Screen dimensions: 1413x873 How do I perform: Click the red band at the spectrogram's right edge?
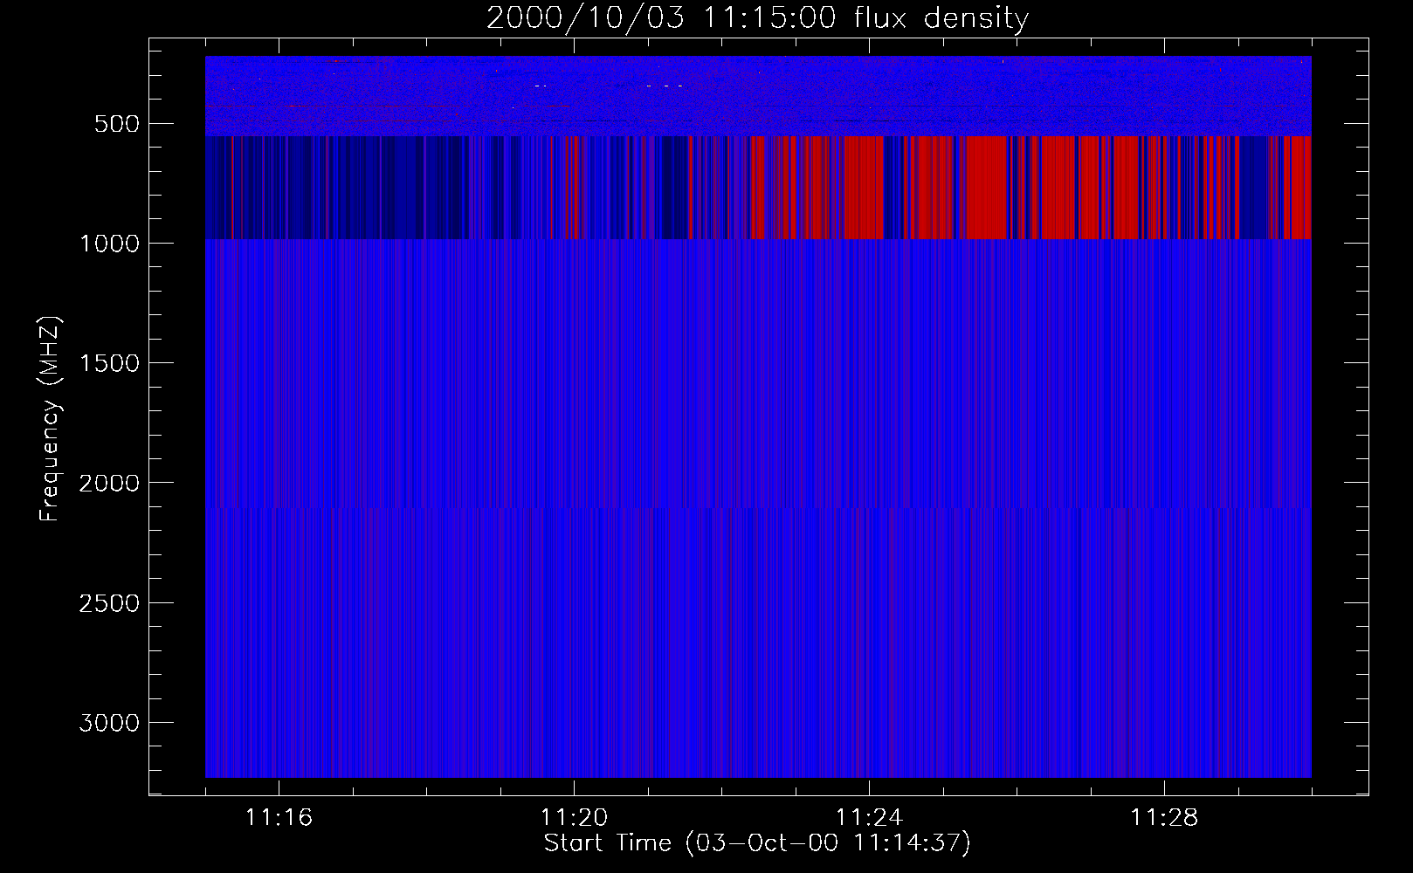coord(1301,188)
